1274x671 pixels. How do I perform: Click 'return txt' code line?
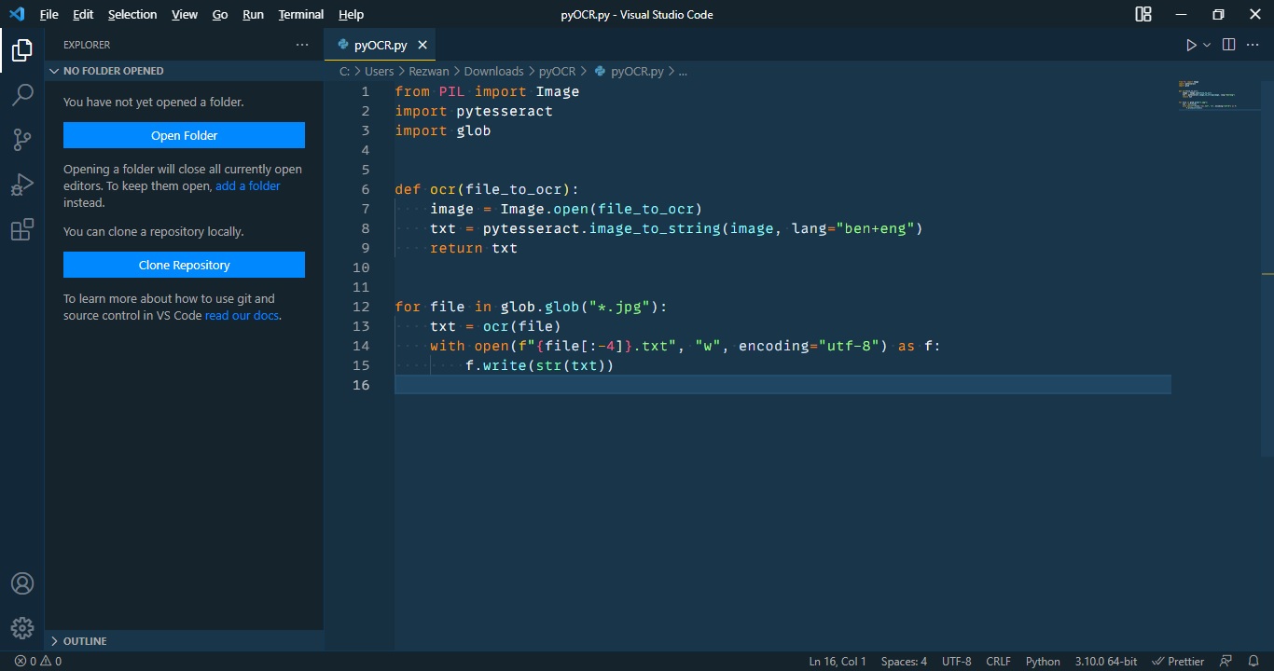474,248
